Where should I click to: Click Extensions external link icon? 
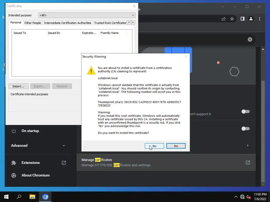pyautogui.click(x=64, y=163)
